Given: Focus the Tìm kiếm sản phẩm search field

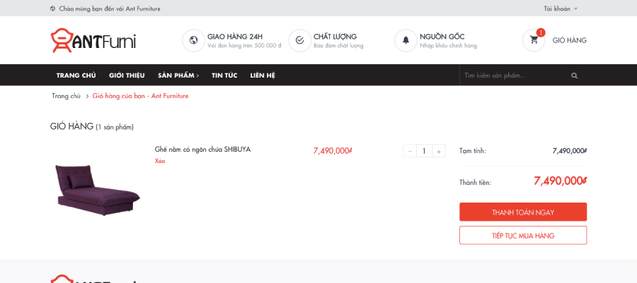Looking at the screenshot, I should pyautogui.click(x=514, y=76).
